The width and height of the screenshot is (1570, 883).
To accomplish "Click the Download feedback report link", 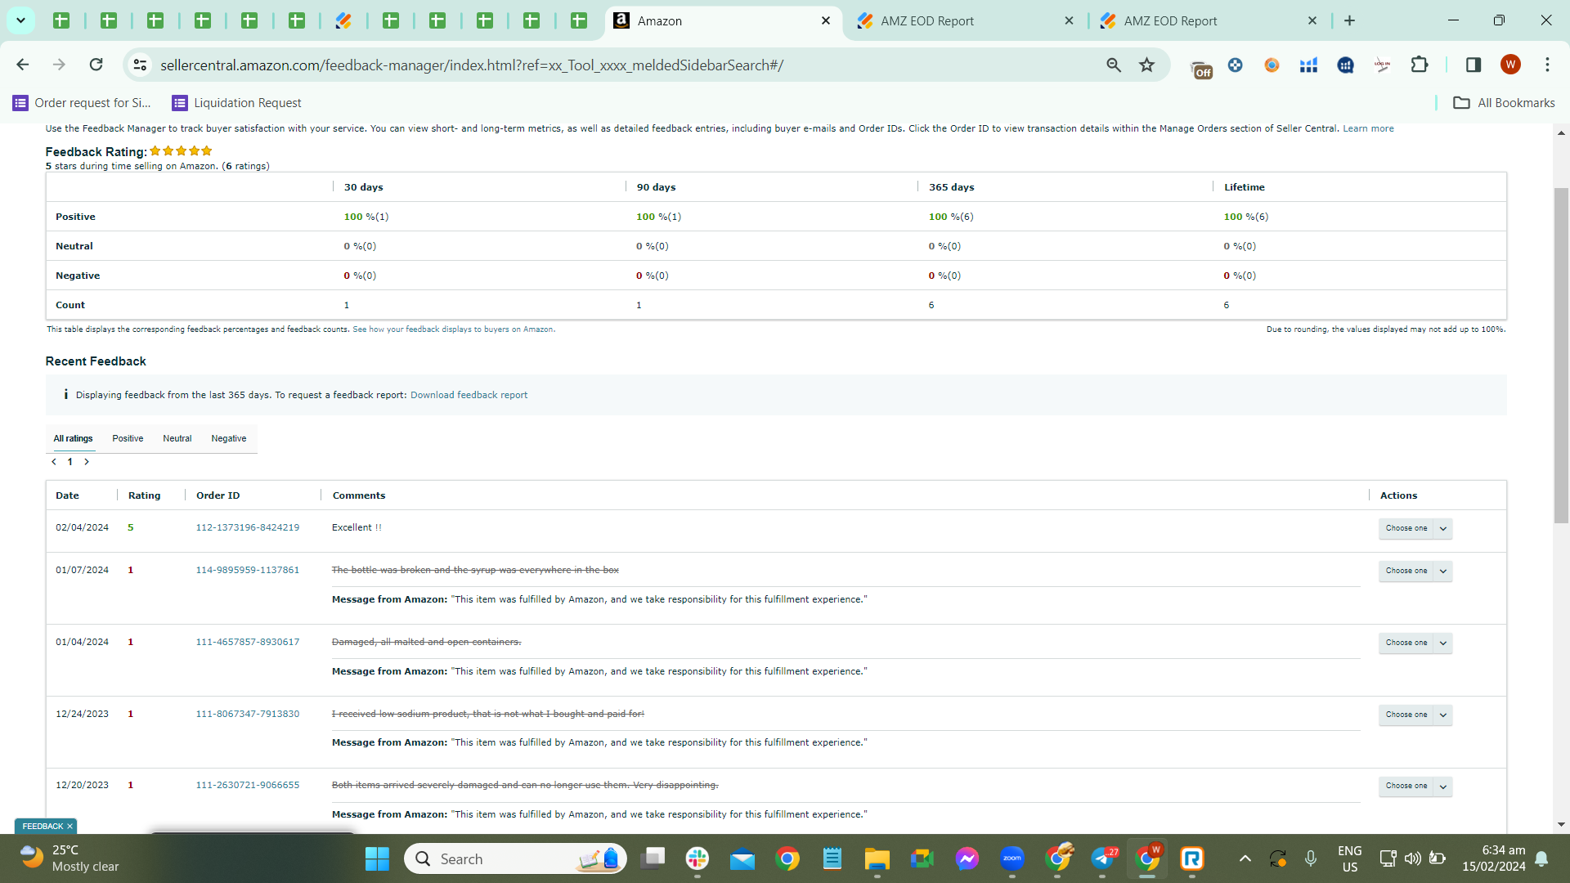I will (469, 395).
